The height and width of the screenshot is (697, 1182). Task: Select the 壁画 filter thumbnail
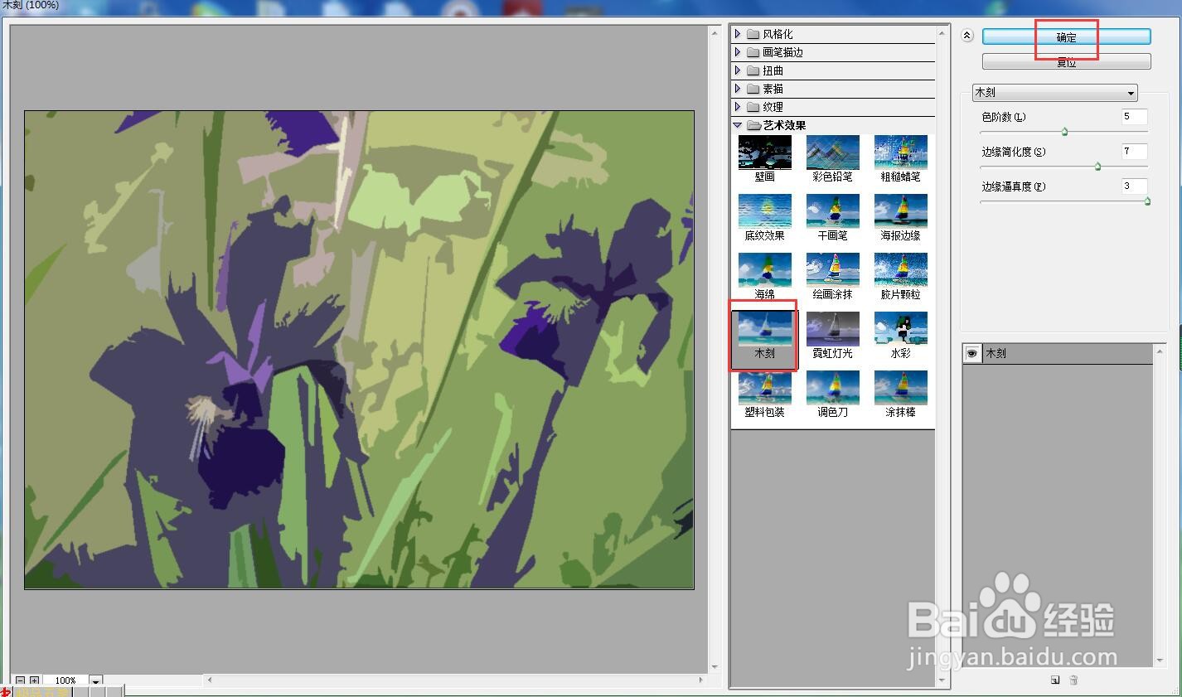click(x=764, y=152)
